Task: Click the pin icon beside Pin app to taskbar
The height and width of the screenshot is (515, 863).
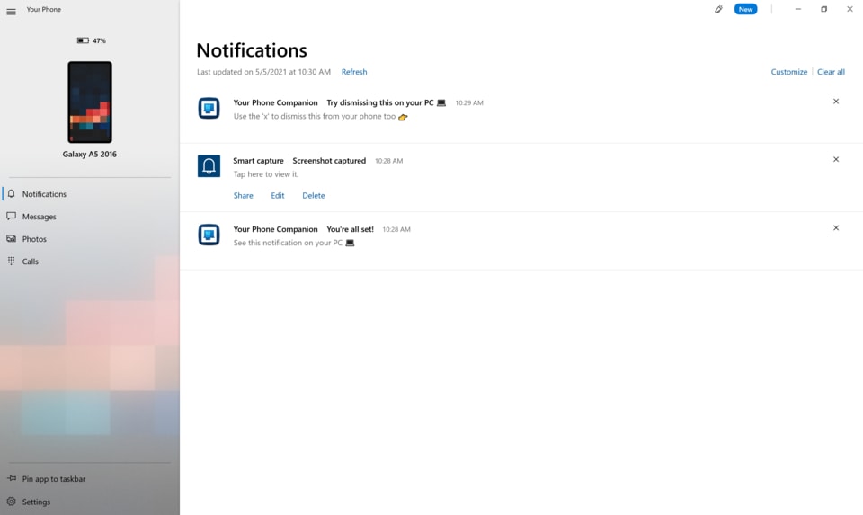Action: pyautogui.click(x=12, y=478)
